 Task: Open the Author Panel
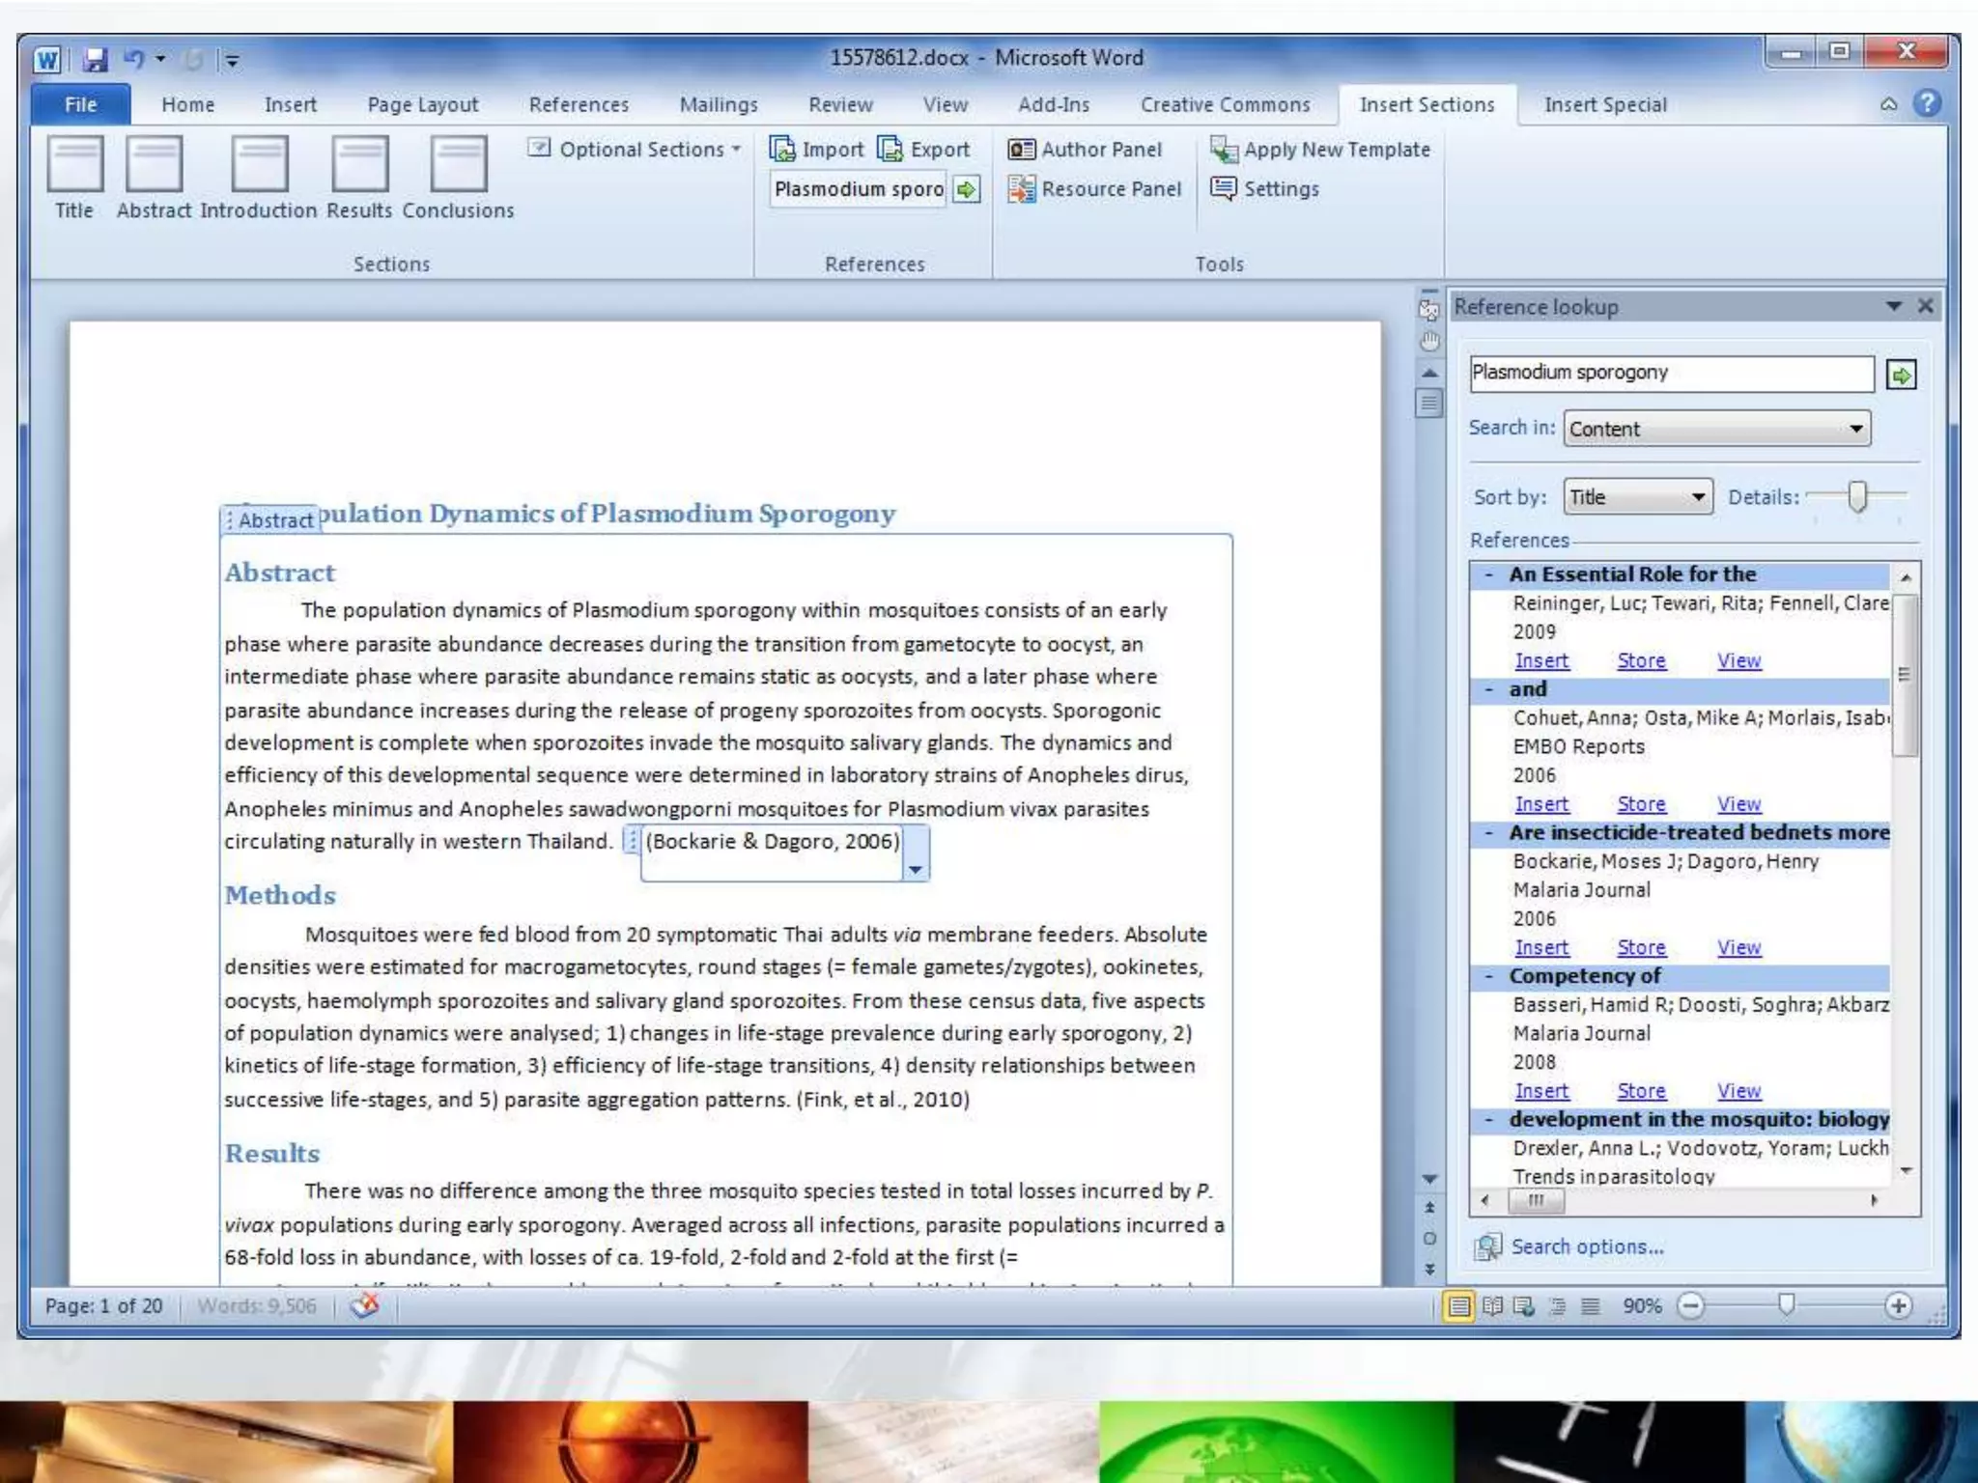pyautogui.click(x=1085, y=150)
